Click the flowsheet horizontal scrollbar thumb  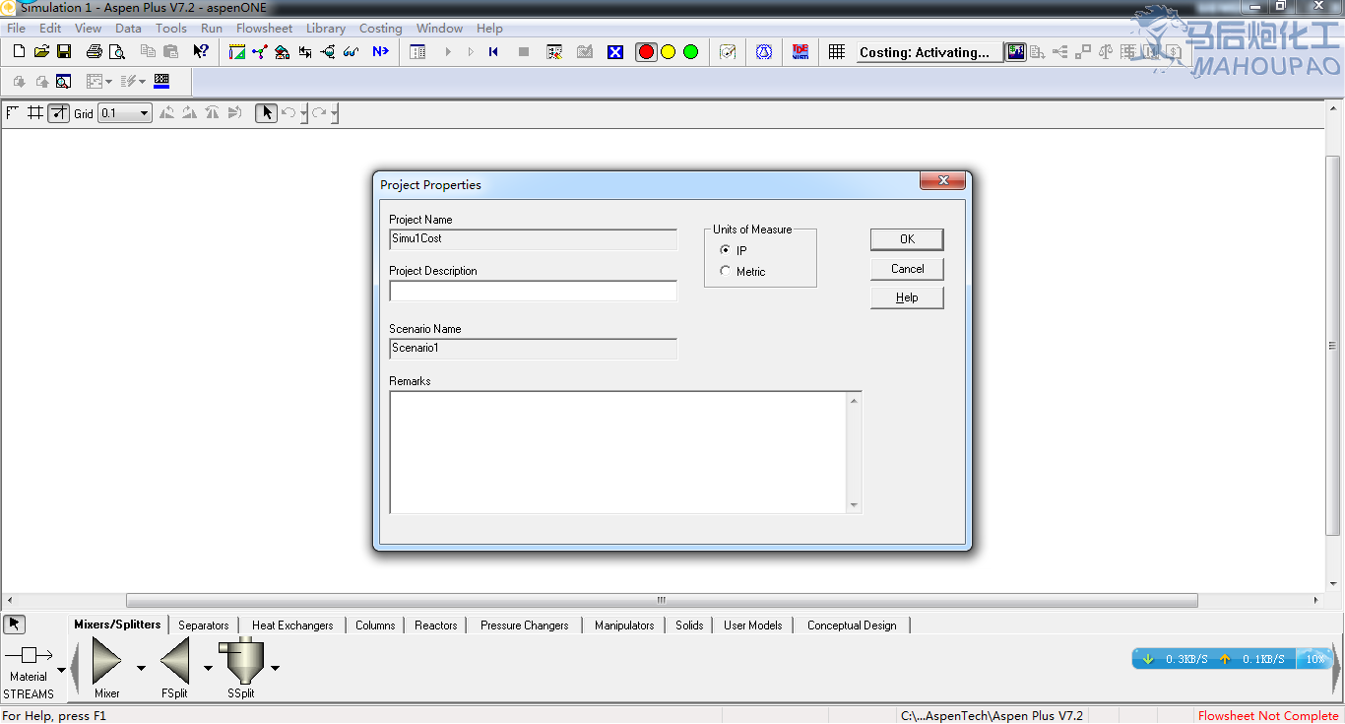coord(662,600)
